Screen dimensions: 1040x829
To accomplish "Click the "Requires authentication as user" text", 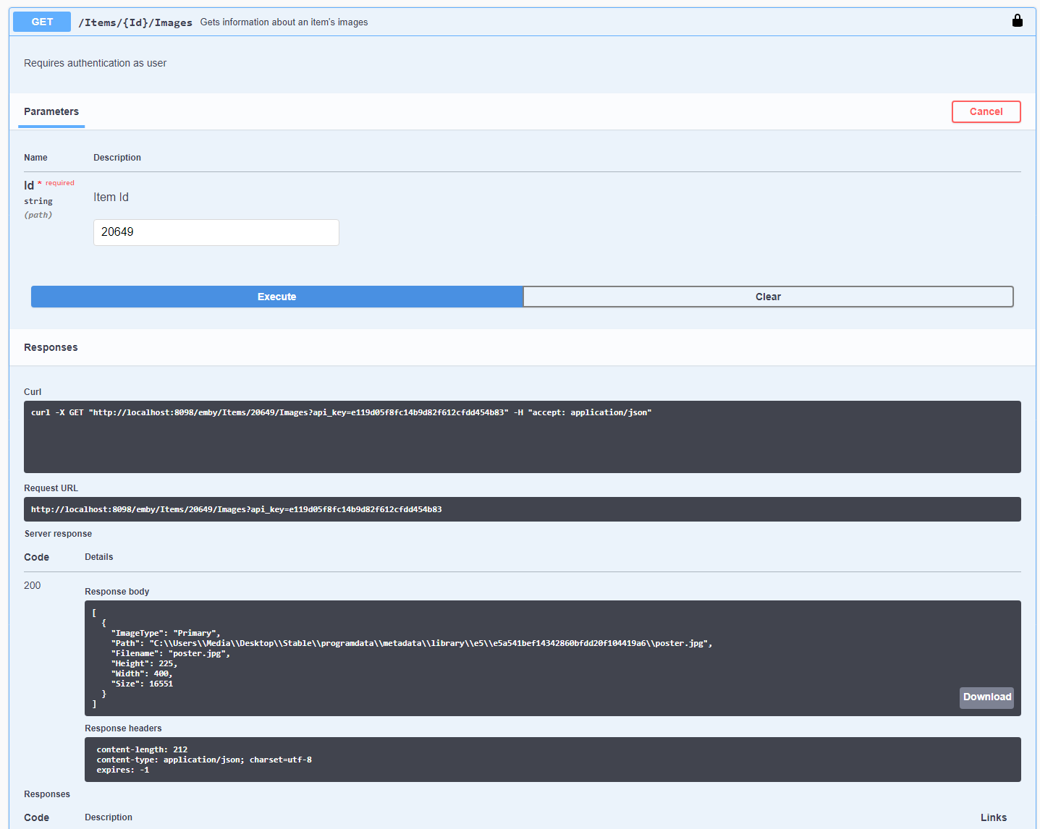I will point(95,64).
